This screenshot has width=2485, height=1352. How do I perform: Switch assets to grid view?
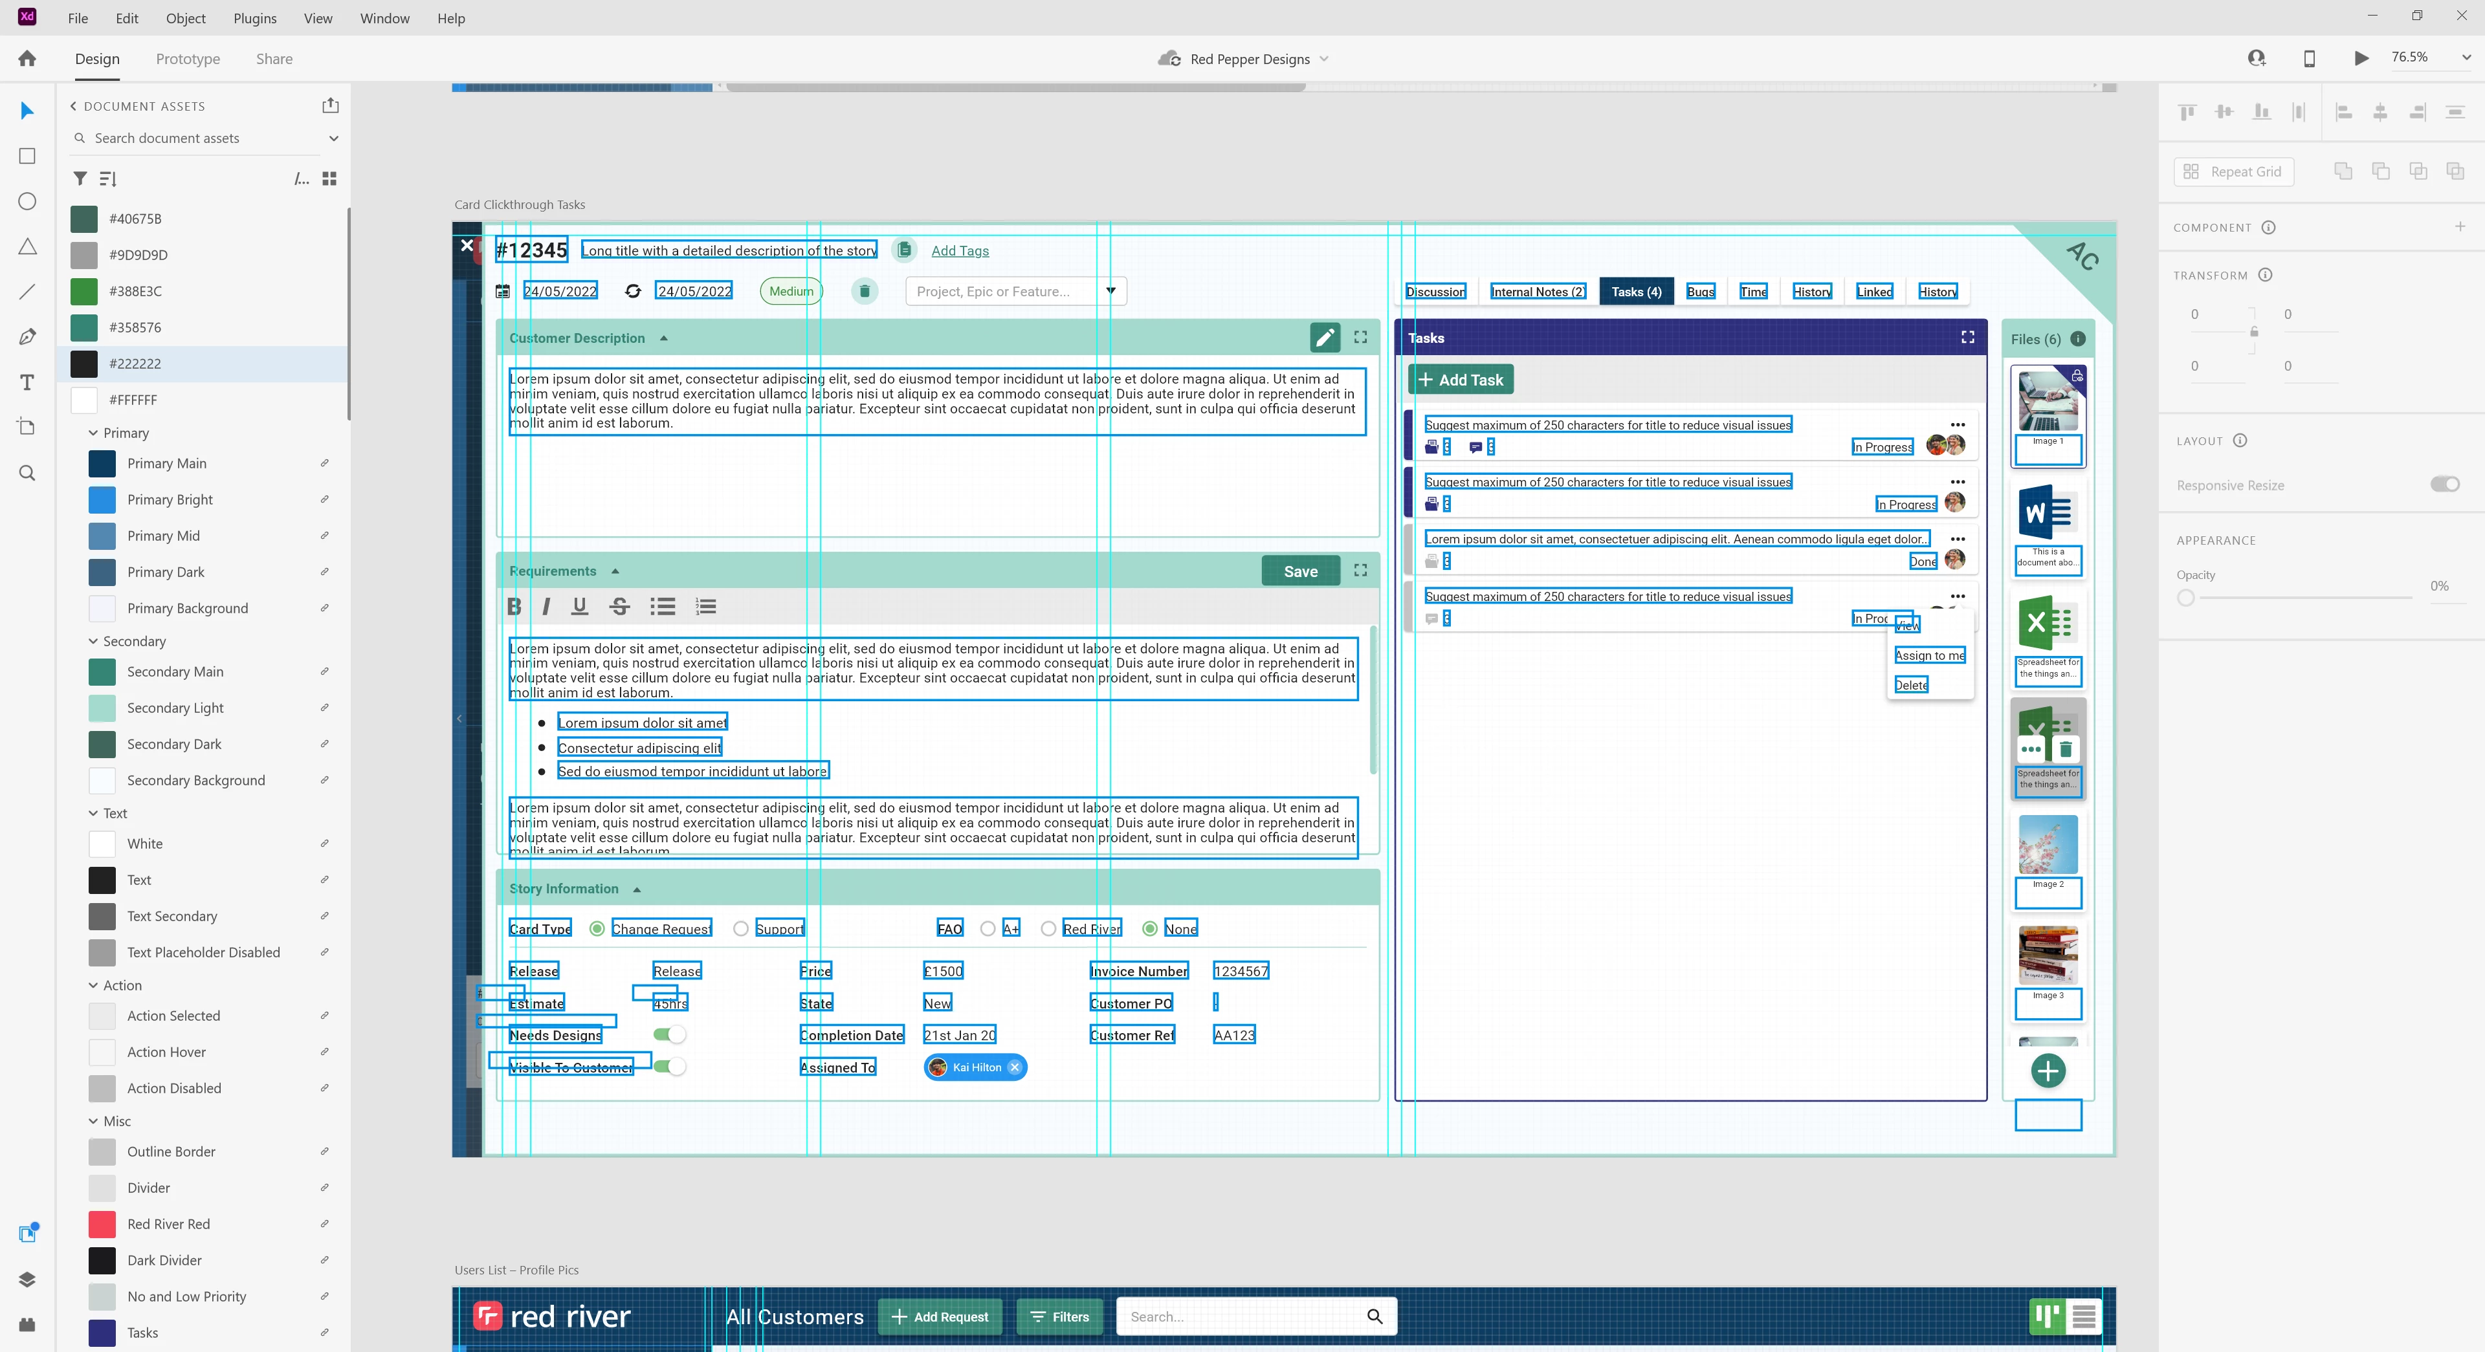(x=330, y=179)
